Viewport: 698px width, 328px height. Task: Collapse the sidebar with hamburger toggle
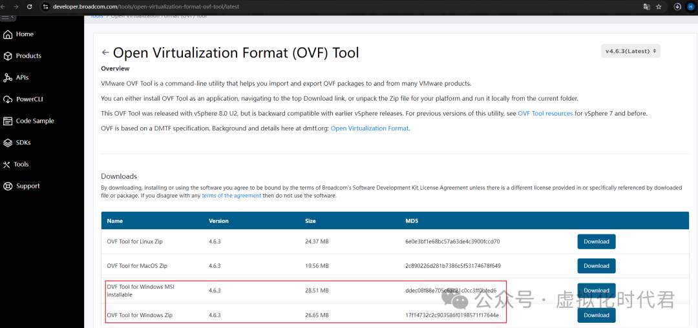click(x=7, y=17)
